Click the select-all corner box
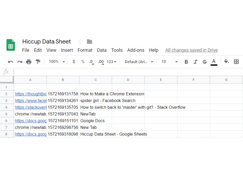This screenshot has height=172, width=243. pos(7,80)
